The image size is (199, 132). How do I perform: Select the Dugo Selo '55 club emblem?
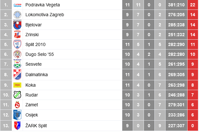click(18, 54)
